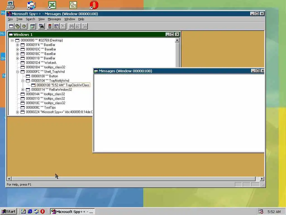Open the Search menu
The height and width of the screenshot is (215, 286).
click(30, 19)
